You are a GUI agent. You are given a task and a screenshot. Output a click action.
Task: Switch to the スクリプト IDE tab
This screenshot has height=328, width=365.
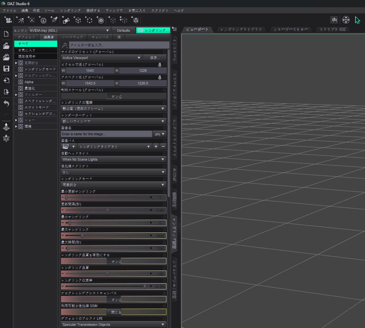tap(333, 30)
